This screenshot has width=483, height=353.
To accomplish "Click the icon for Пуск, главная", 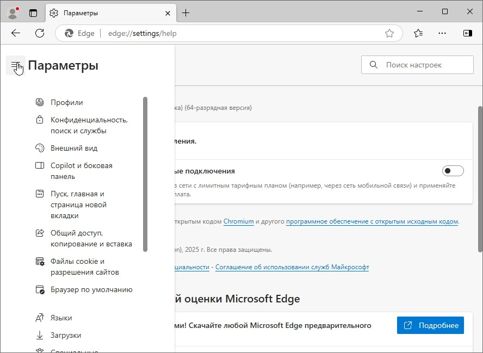I will pyautogui.click(x=40, y=194).
